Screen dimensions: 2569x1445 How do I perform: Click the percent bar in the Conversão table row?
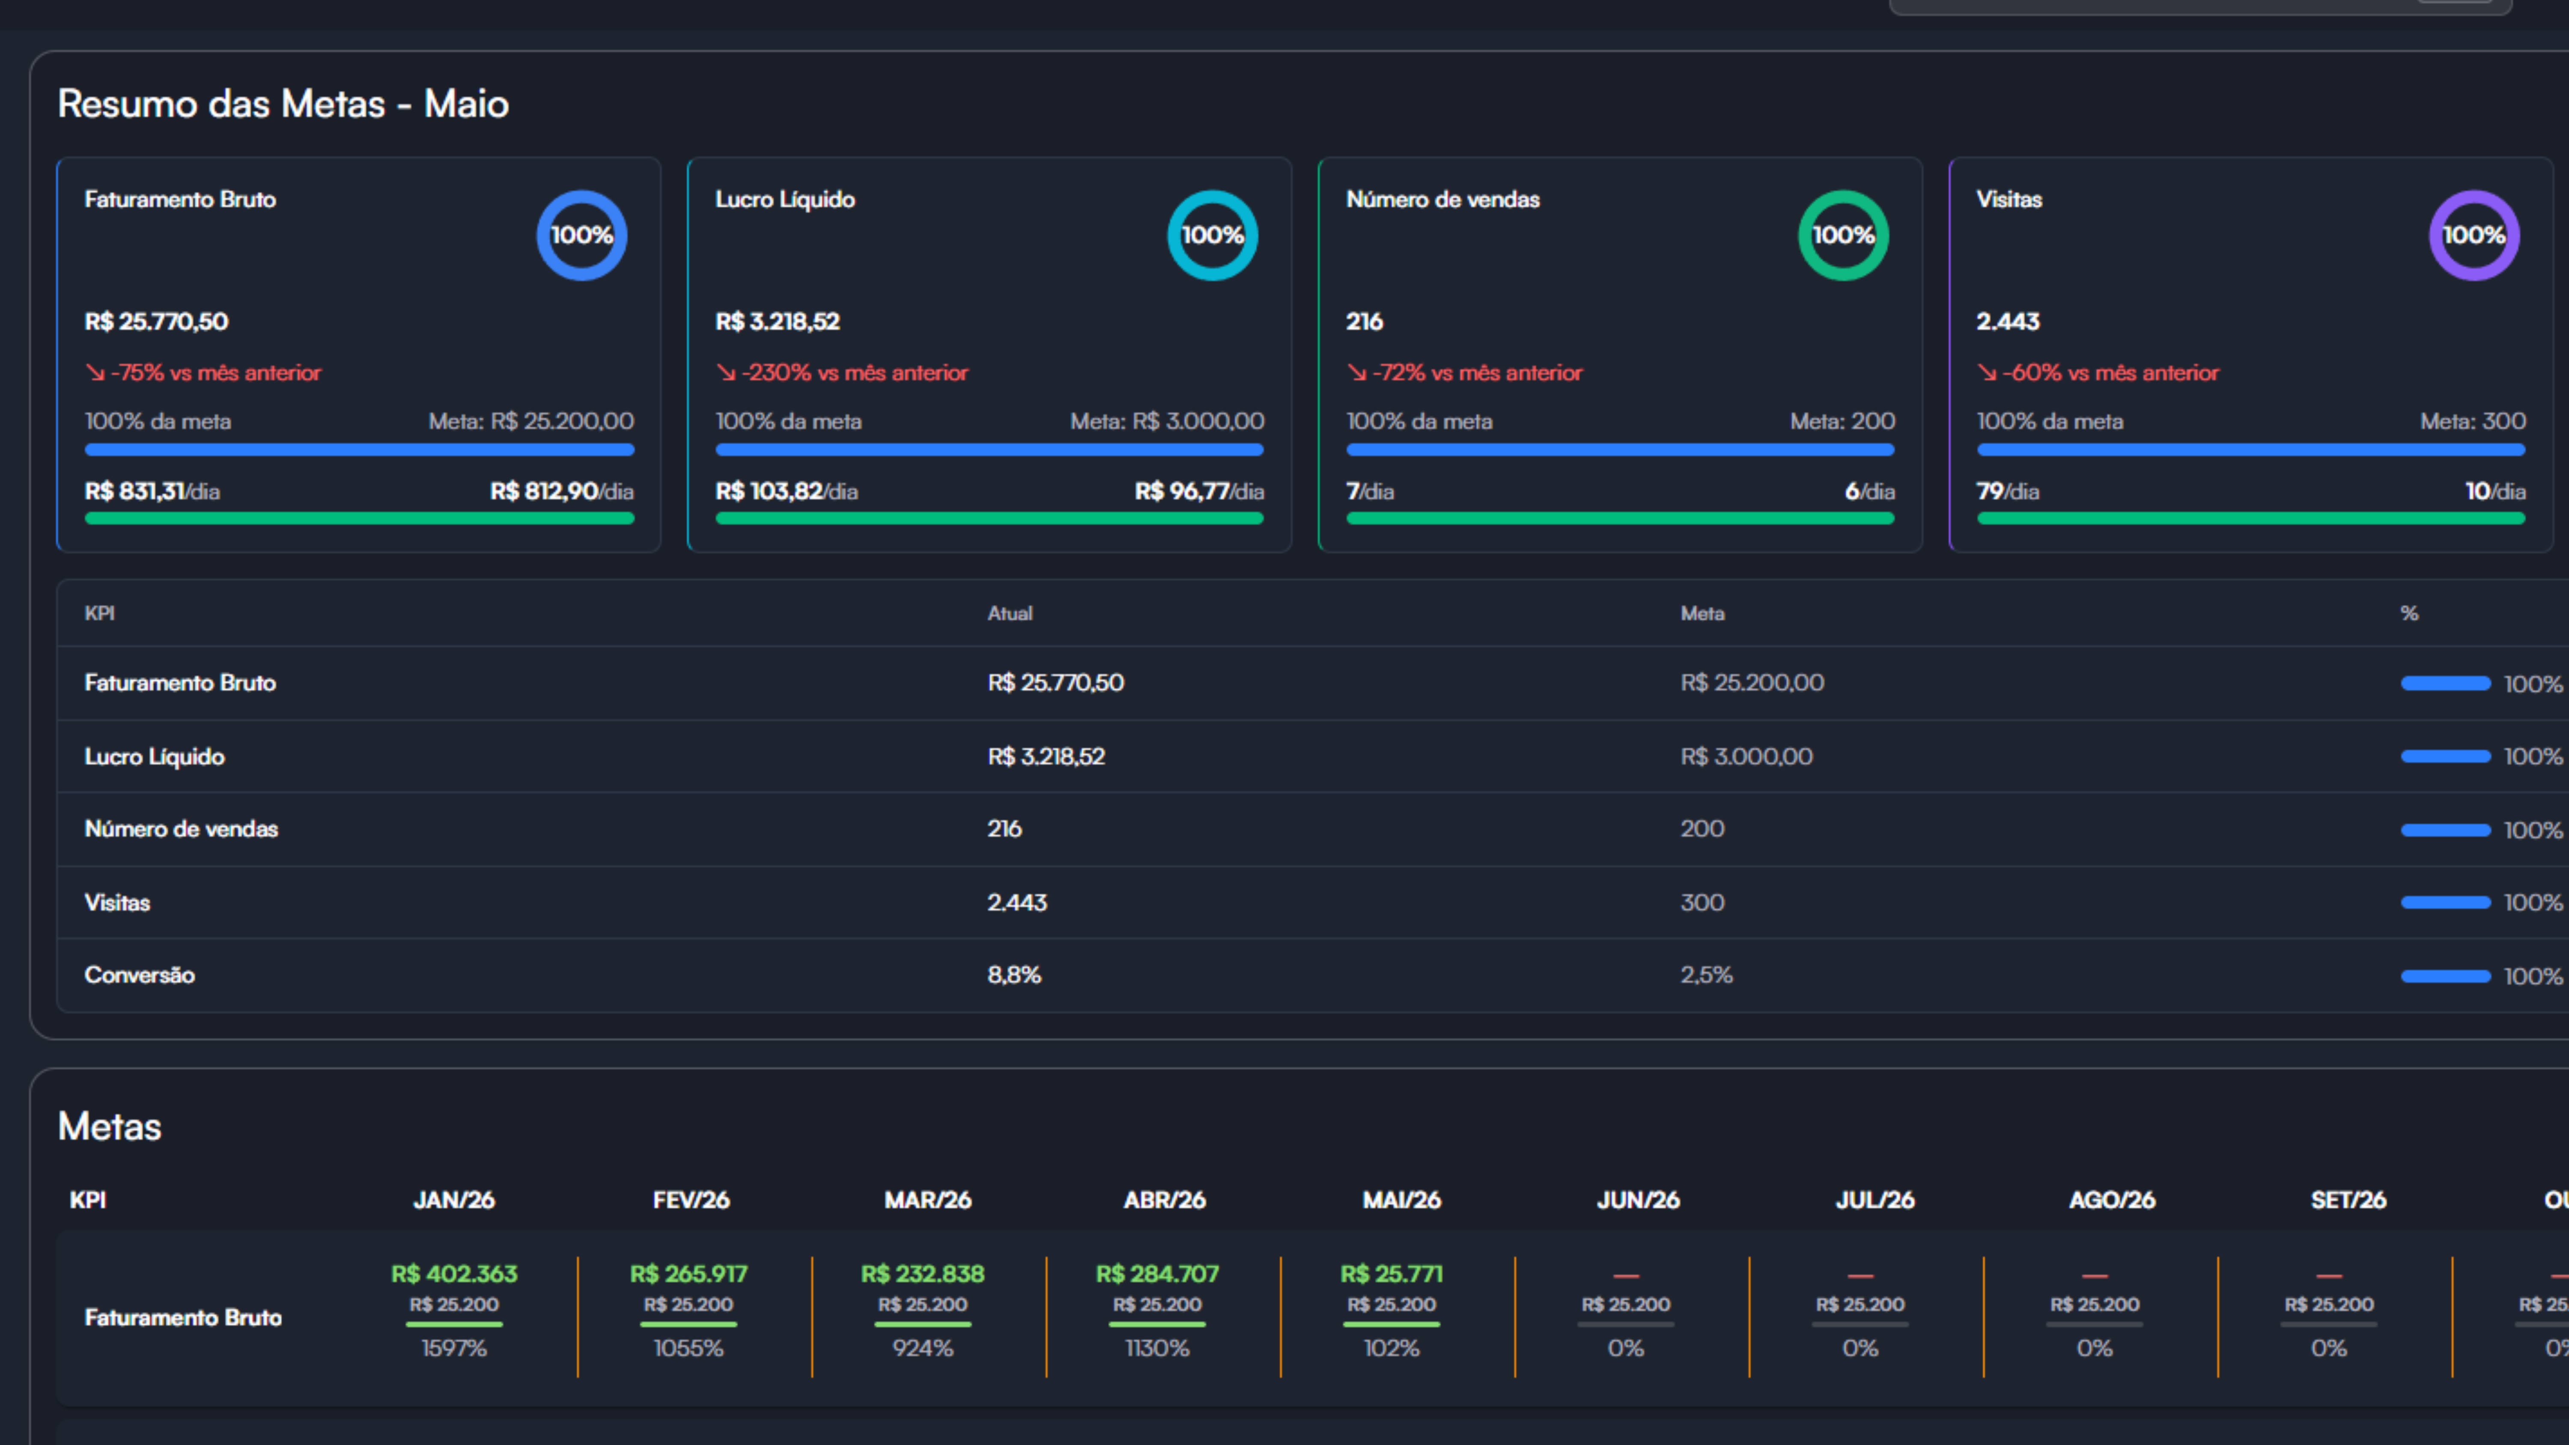2445,976
